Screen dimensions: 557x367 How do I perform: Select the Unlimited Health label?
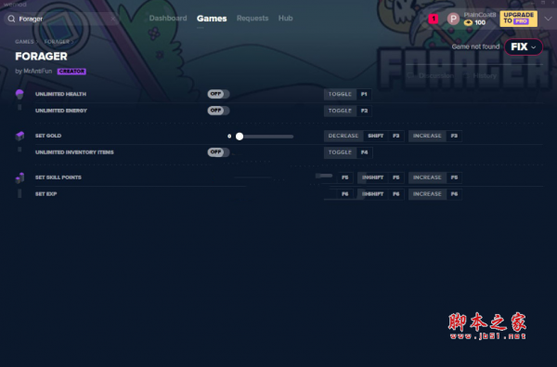click(60, 94)
